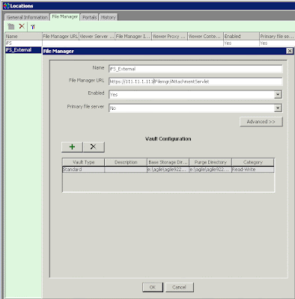The width and height of the screenshot is (295, 299).
Task: Click the Category column header
Action: pos(253,162)
